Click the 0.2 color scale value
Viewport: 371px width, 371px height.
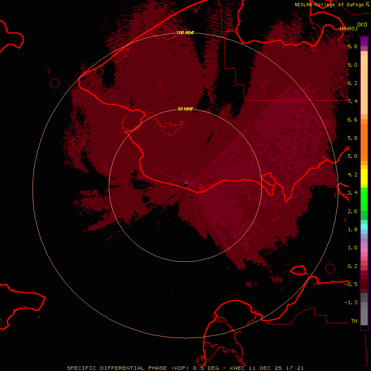pyautogui.click(x=352, y=266)
